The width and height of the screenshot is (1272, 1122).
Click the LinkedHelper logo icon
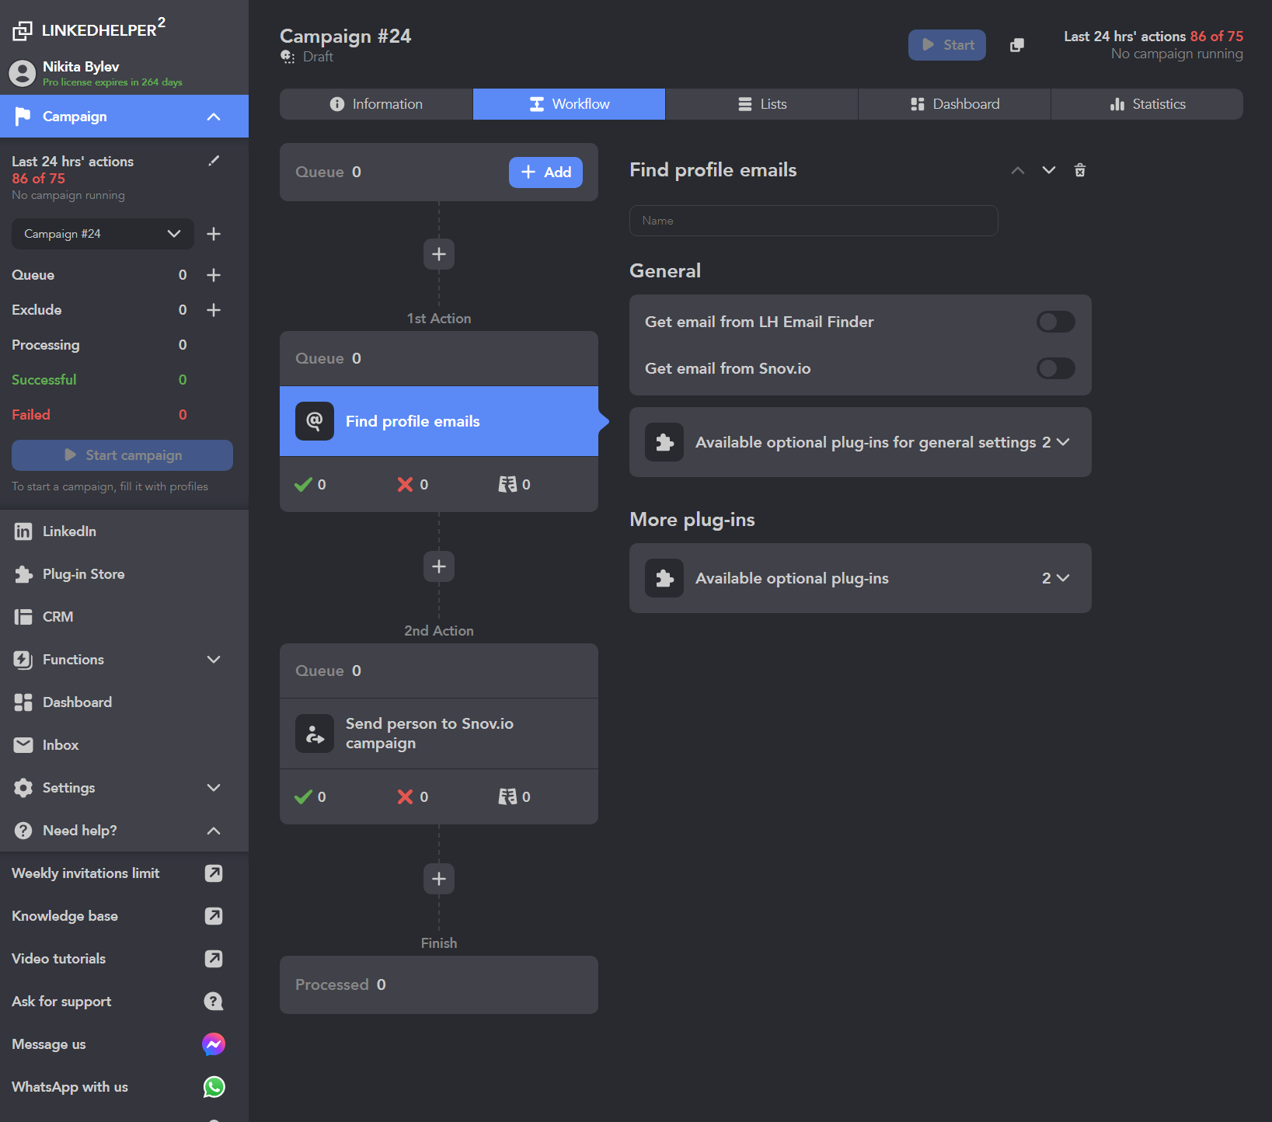pos(23,30)
